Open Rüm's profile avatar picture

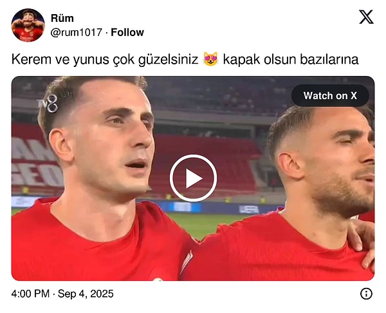point(28,25)
